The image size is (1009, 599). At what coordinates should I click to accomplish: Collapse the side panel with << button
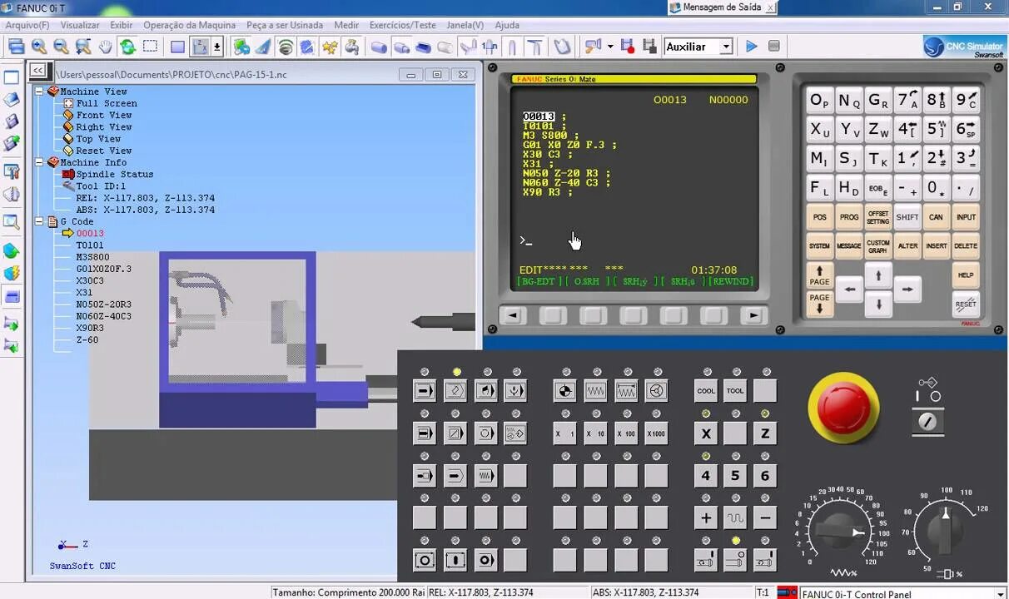click(38, 72)
